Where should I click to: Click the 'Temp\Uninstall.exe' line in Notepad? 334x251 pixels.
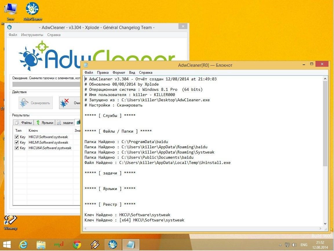click(157, 162)
